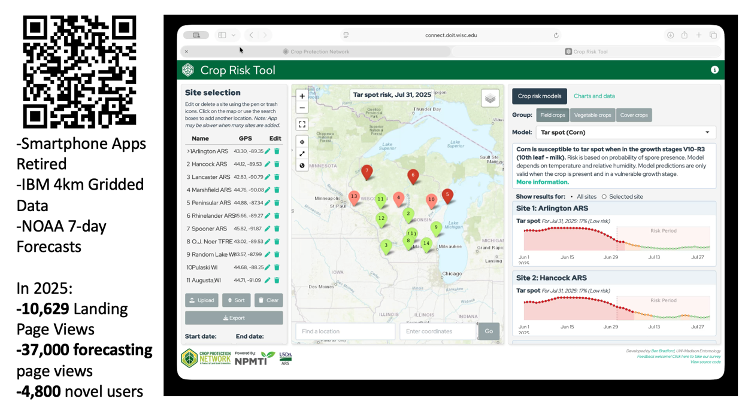Open the View source code link

click(x=705, y=362)
